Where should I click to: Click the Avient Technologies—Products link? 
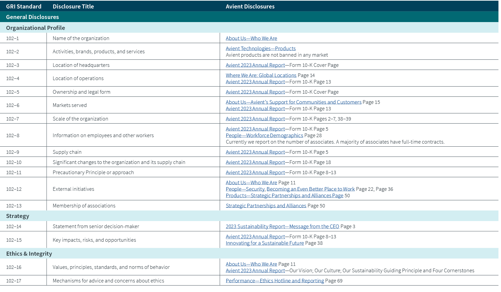pyautogui.click(x=261, y=48)
